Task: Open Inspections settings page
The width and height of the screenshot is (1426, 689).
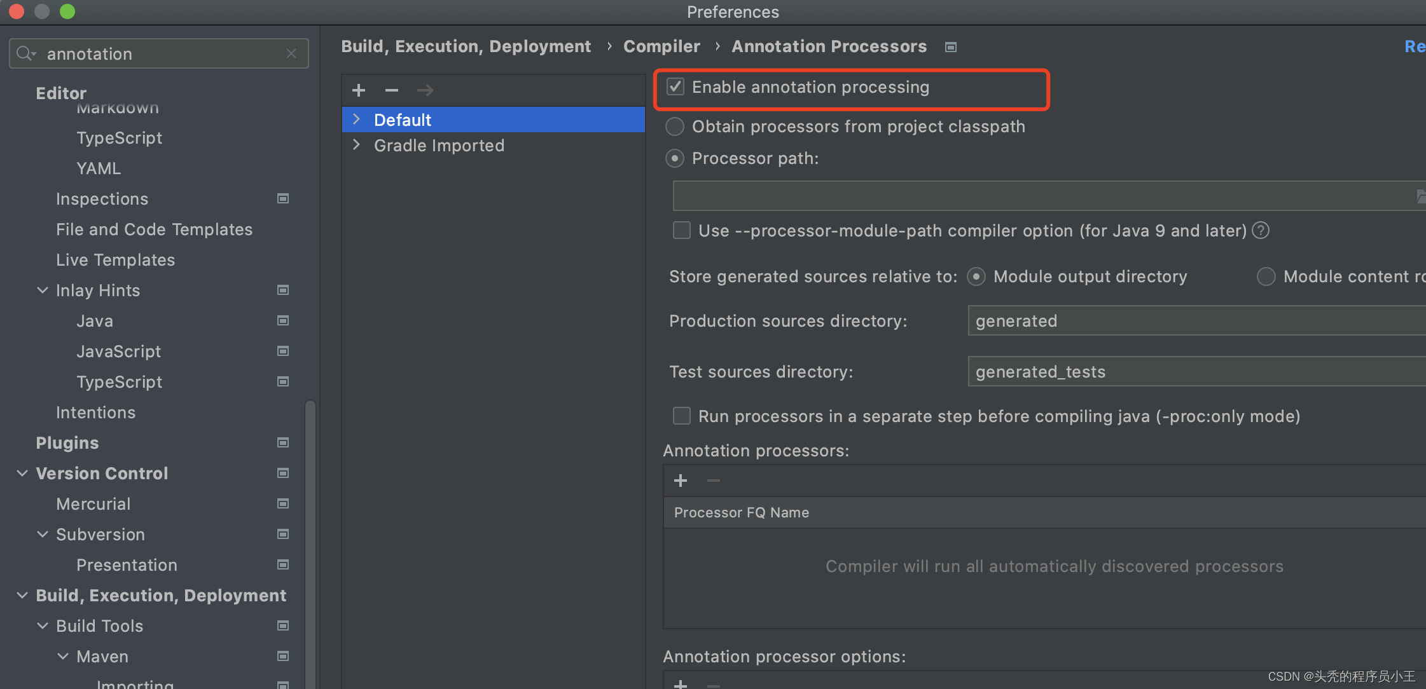Action: pos(102,199)
